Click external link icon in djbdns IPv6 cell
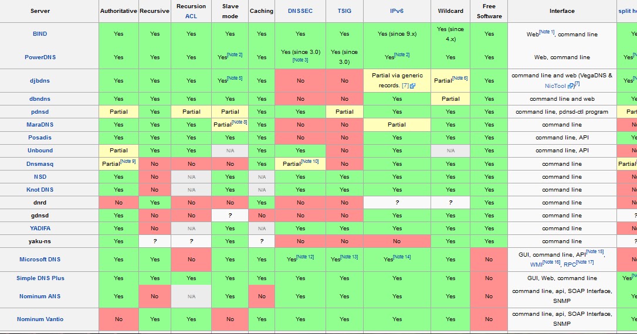The height and width of the screenshot is (334, 637). tap(413, 86)
